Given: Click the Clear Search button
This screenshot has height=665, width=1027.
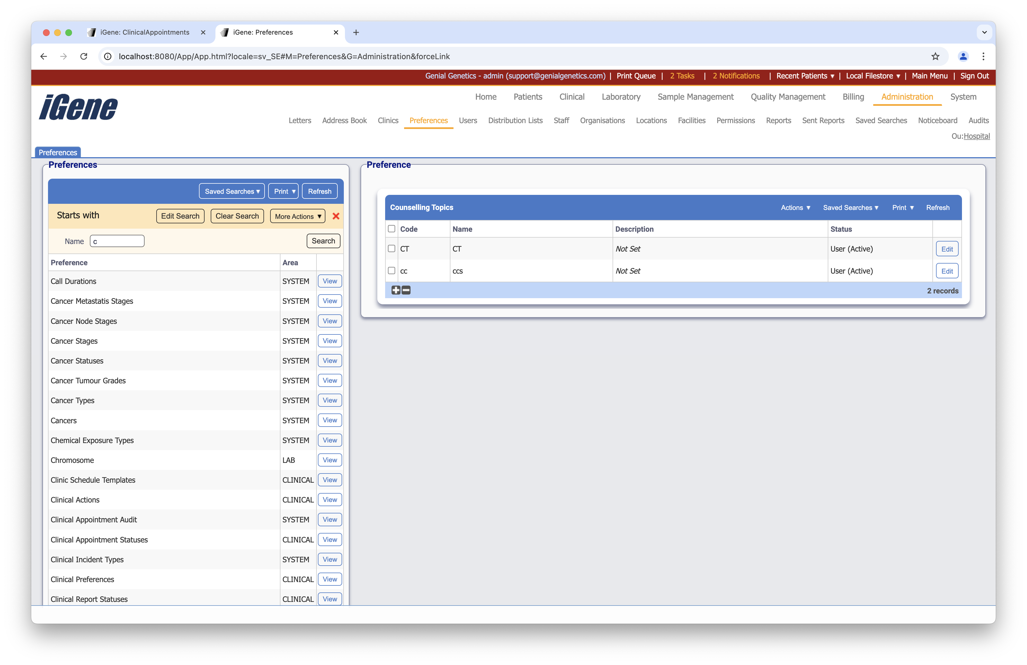Looking at the screenshot, I should point(237,216).
